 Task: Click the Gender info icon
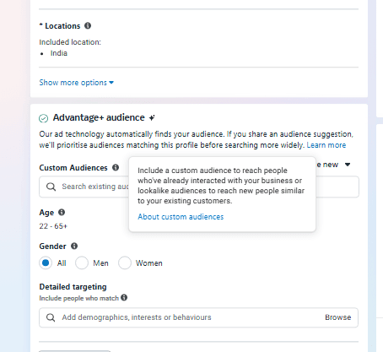(x=74, y=246)
